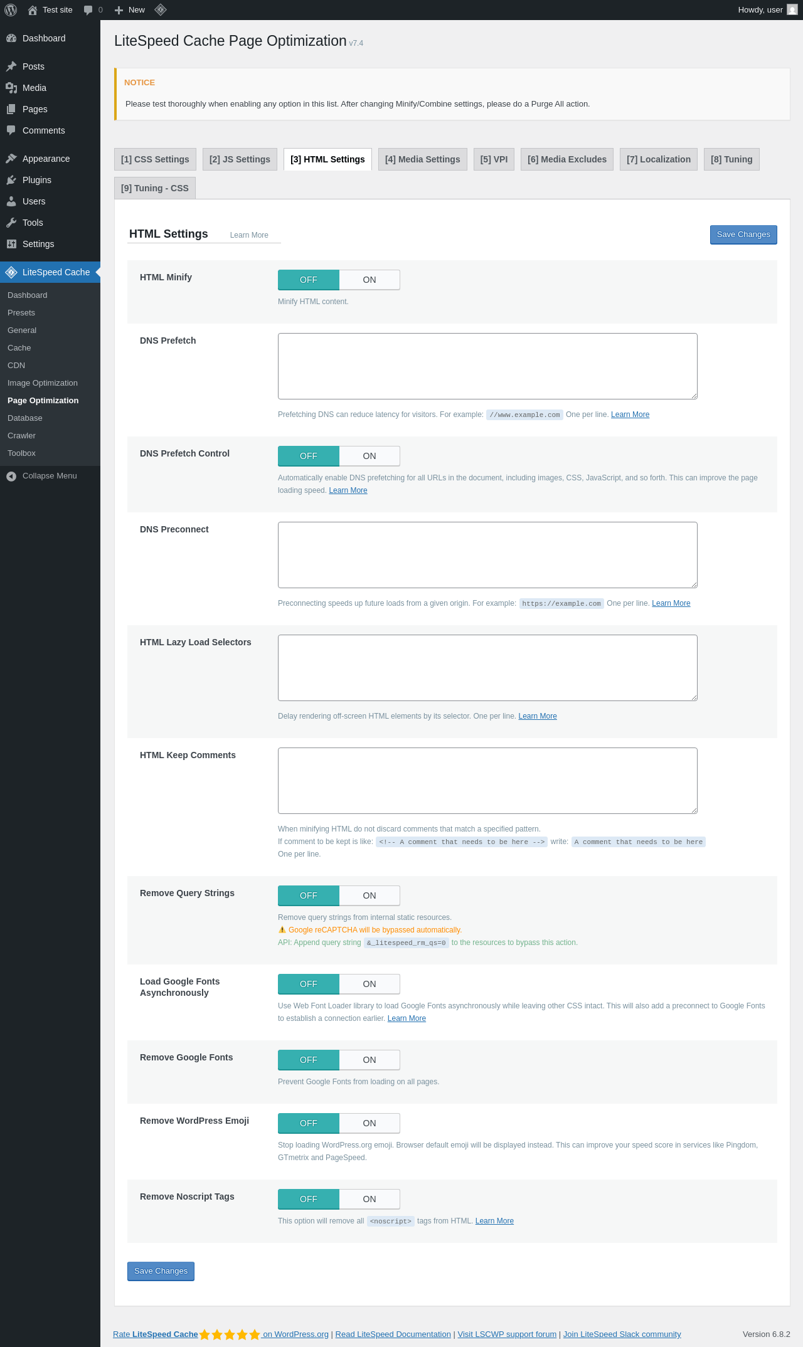Turn HTML Minify ON
Image resolution: width=803 pixels, height=1347 pixels.
[370, 280]
